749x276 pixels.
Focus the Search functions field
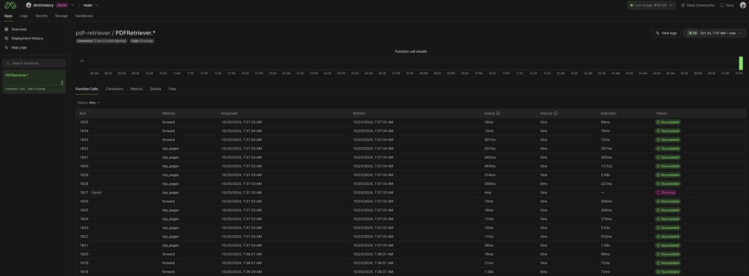tap(34, 63)
